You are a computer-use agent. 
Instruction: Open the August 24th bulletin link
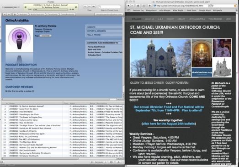click(x=169, y=124)
